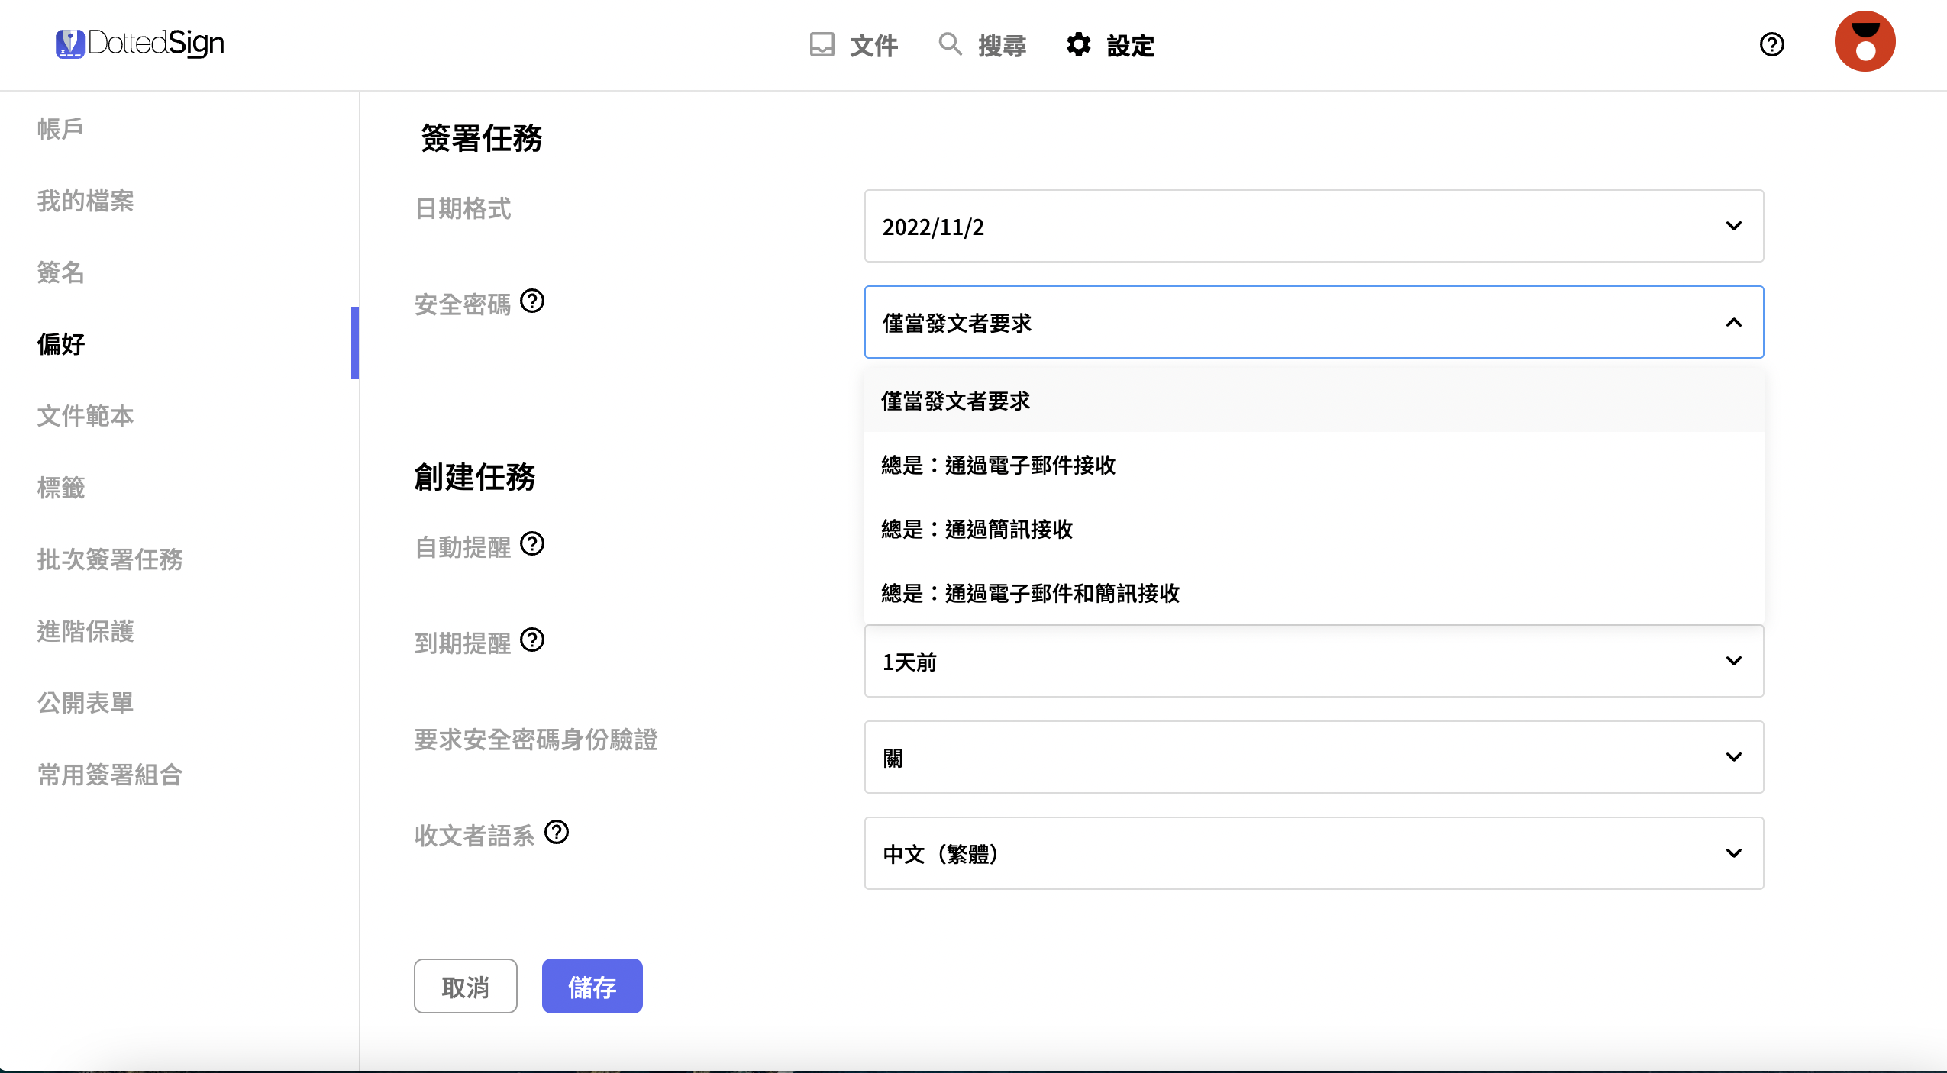
Task: Open 帳戶 in the sidebar
Action: coord(60,129)
